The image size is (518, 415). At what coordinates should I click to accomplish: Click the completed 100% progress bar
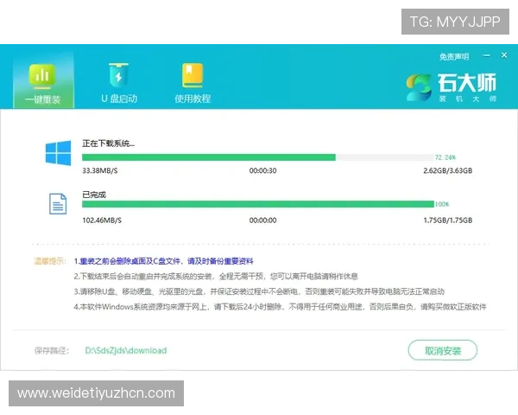tap(257, 204)
